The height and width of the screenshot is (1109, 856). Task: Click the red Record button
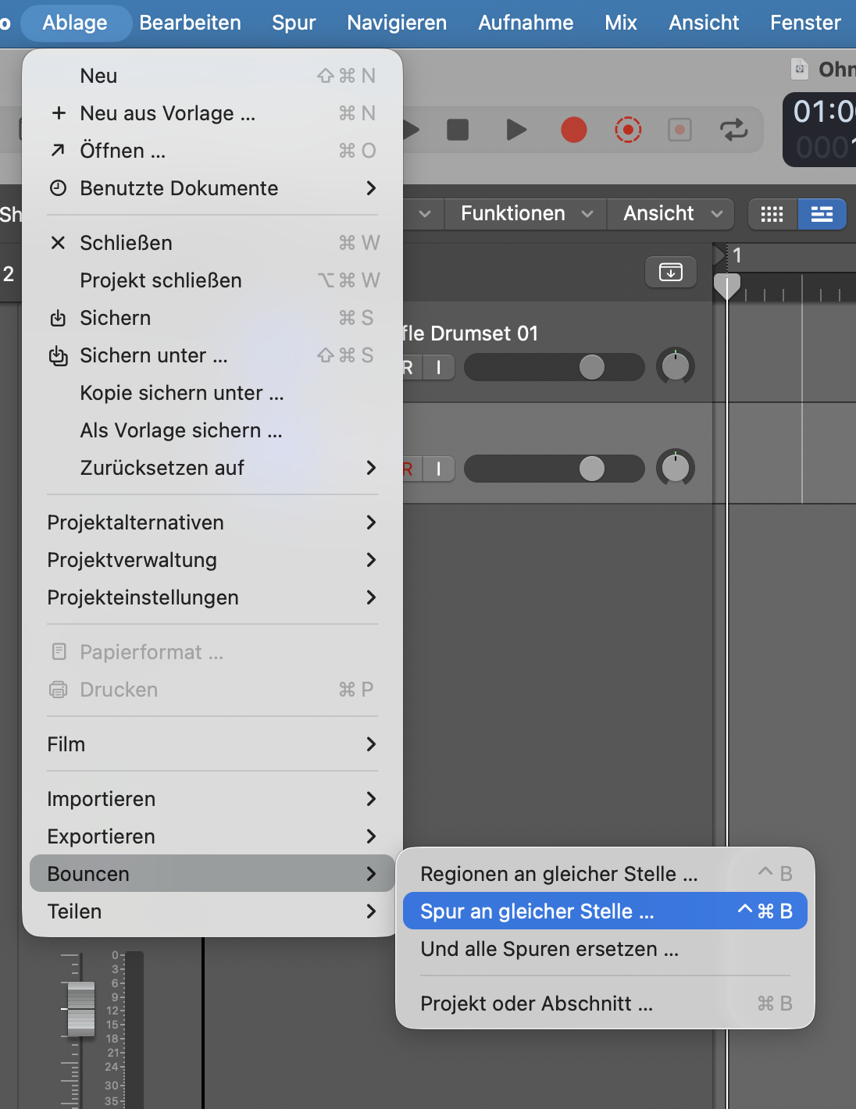coord(573,130)
